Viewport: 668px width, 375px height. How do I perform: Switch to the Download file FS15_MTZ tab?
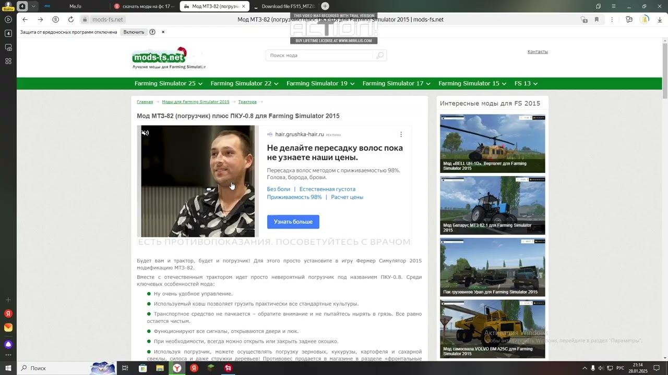click(x=285, y=6)
